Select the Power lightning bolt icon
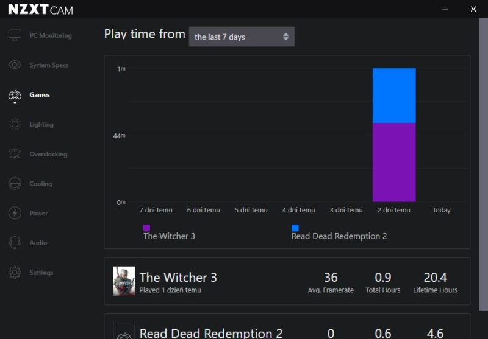The height and width of the screenshot is (339, 488). coord(15,214)
